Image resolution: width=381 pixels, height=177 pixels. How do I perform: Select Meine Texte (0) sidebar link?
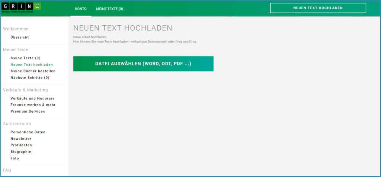(25, 58)
